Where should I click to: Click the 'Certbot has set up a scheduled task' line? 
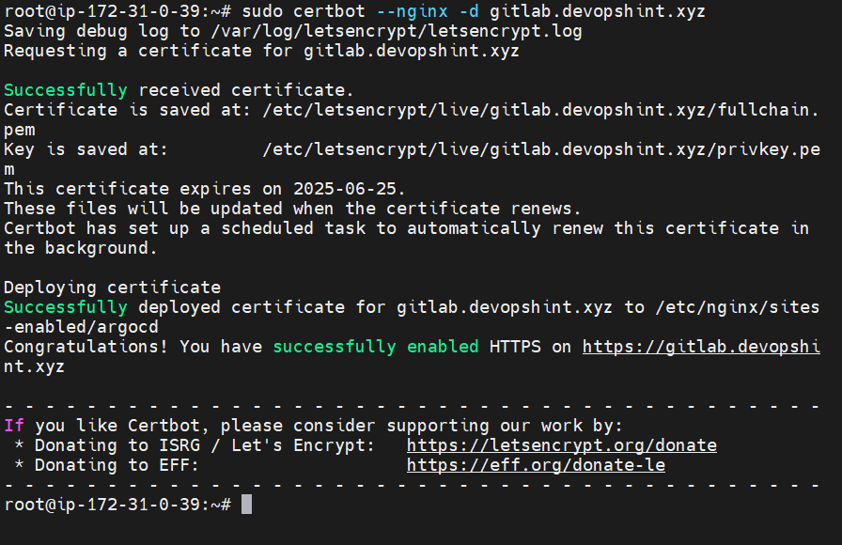pyautogui.click(x=407, y=228)
